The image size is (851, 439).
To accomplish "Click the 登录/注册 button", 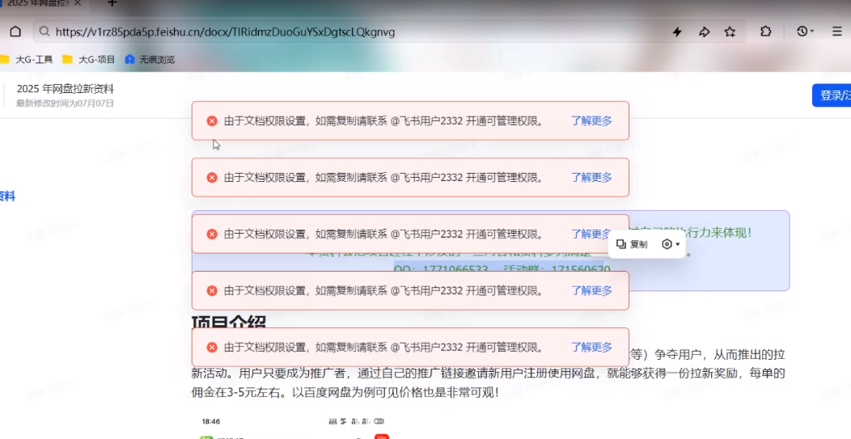I will [833, 95].
